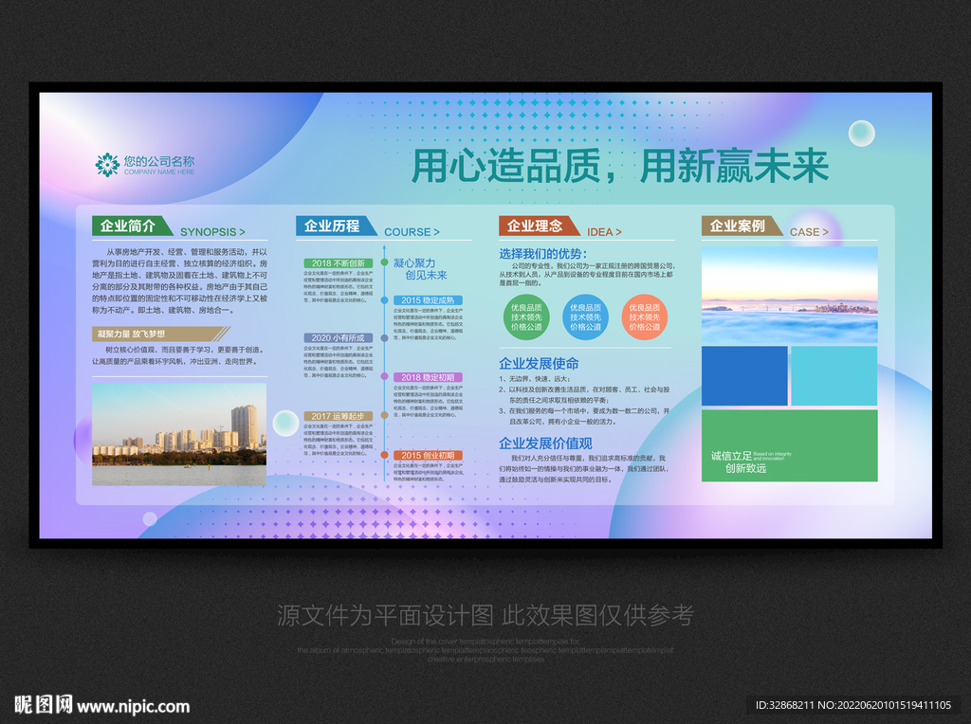Click the timeline dot beside 2018 不断创新
The height and width of the screenshot is (724, 971).
(x=384, y=262)
